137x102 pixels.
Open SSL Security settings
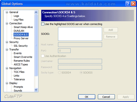pos(21,46)
